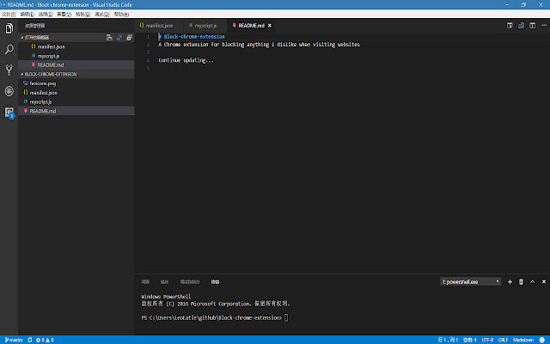
Task: Click the master git branch indicator
Action: 14,340
